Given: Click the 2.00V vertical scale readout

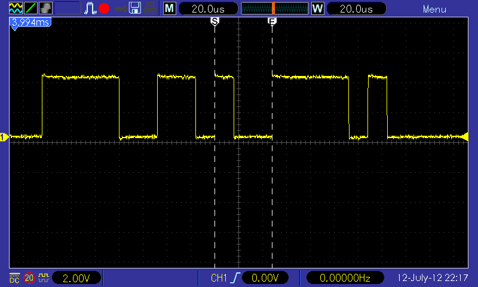Looking at the screenshot, I should [76, 278].
